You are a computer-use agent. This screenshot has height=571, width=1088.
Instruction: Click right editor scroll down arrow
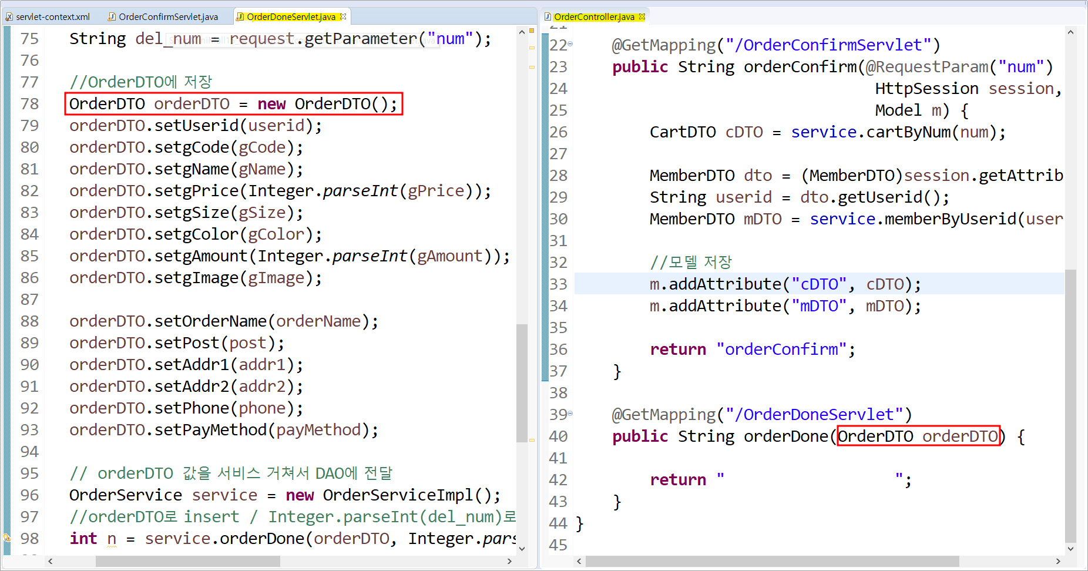click(1070, 549)
